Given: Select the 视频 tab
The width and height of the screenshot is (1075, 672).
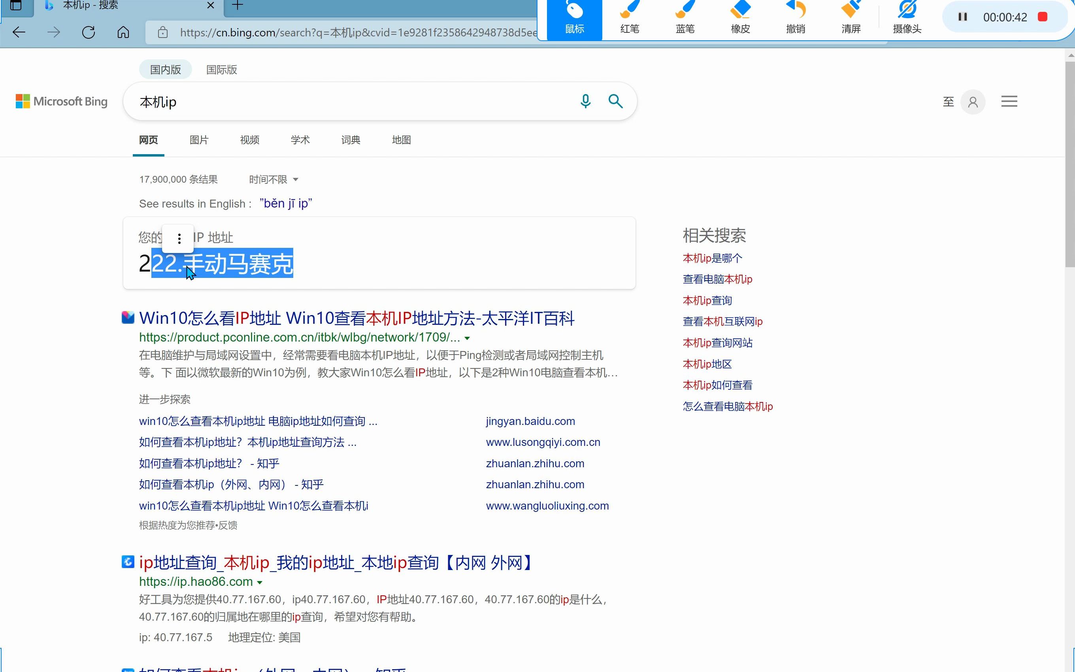Looking at the screenshot, I should point(250,140).
